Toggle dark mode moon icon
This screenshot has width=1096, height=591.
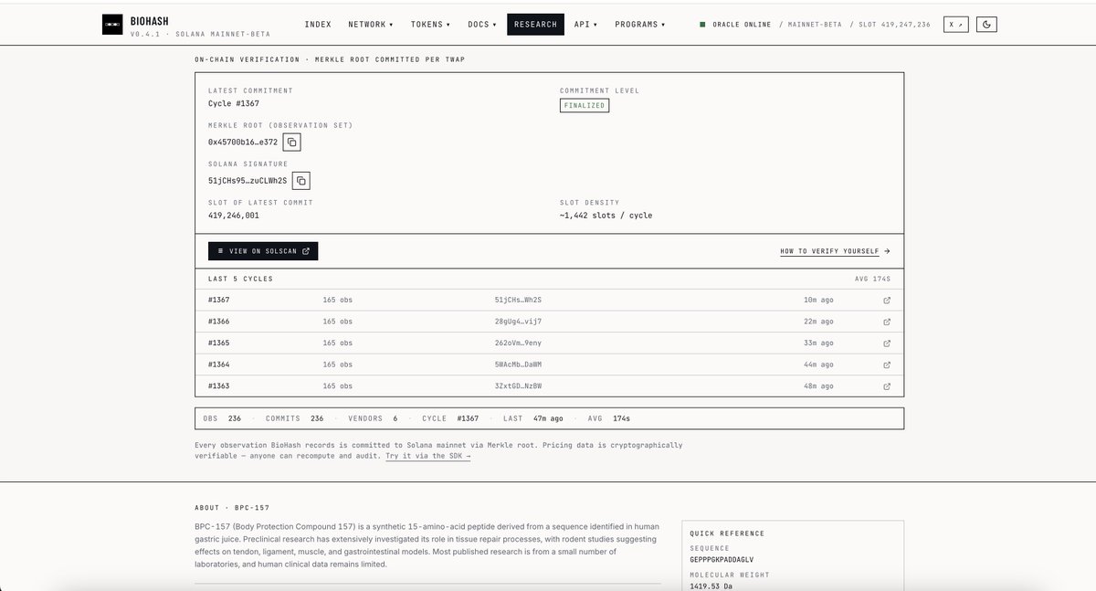(986, 25)
